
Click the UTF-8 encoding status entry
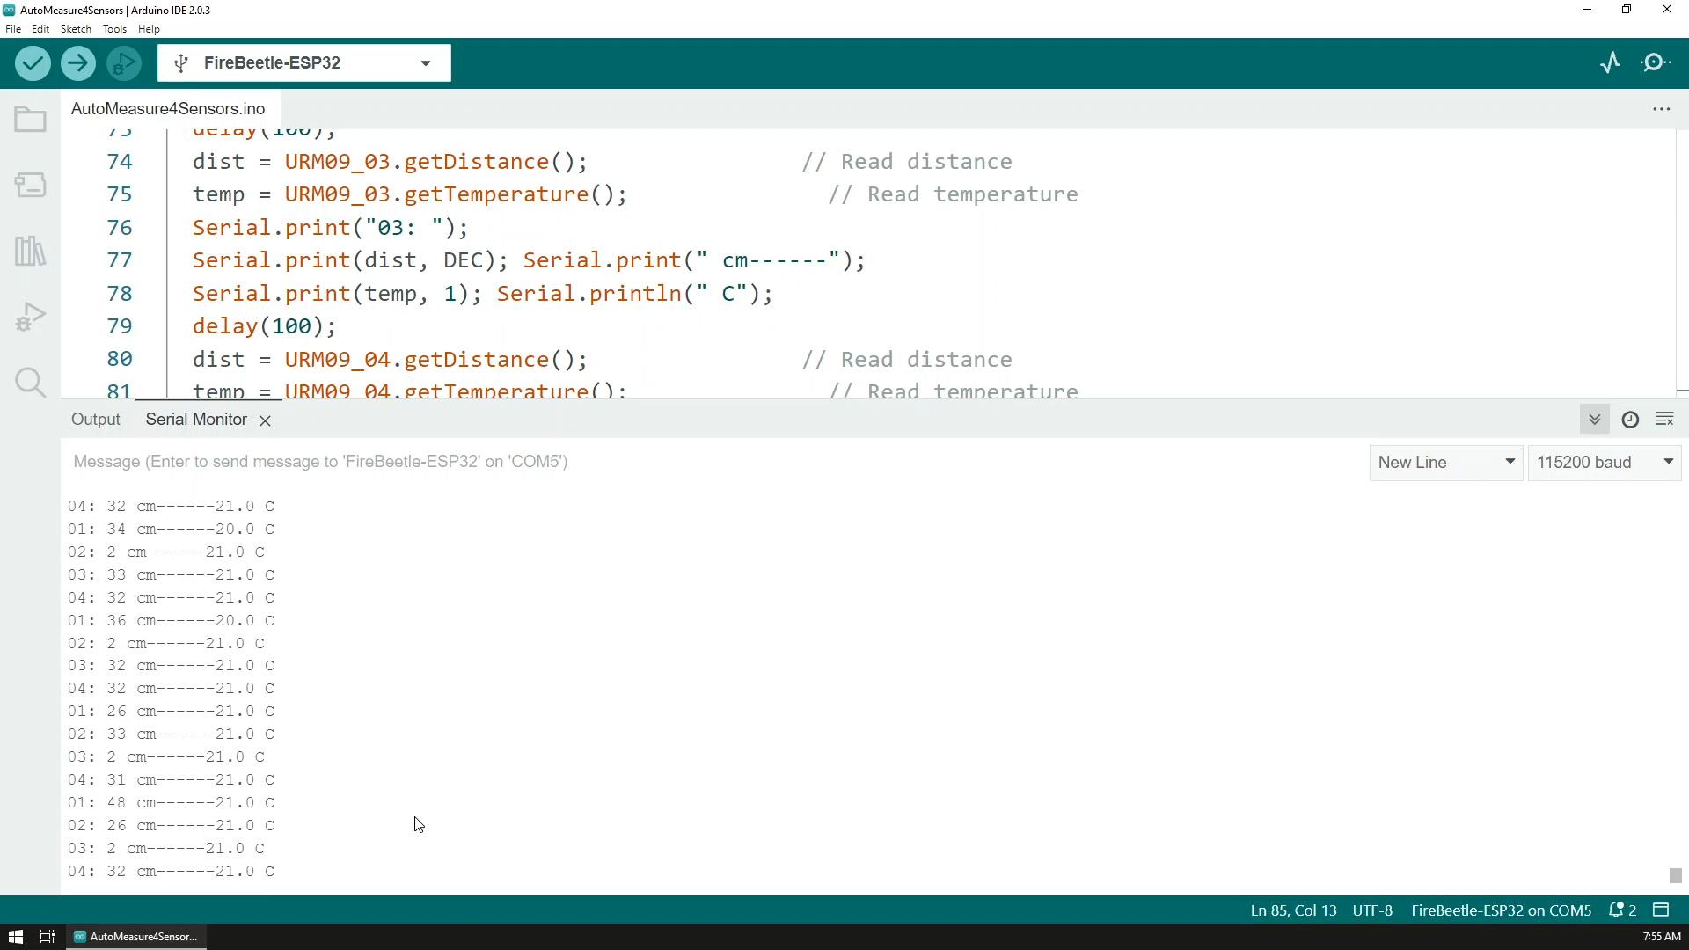coord(1372,910)
